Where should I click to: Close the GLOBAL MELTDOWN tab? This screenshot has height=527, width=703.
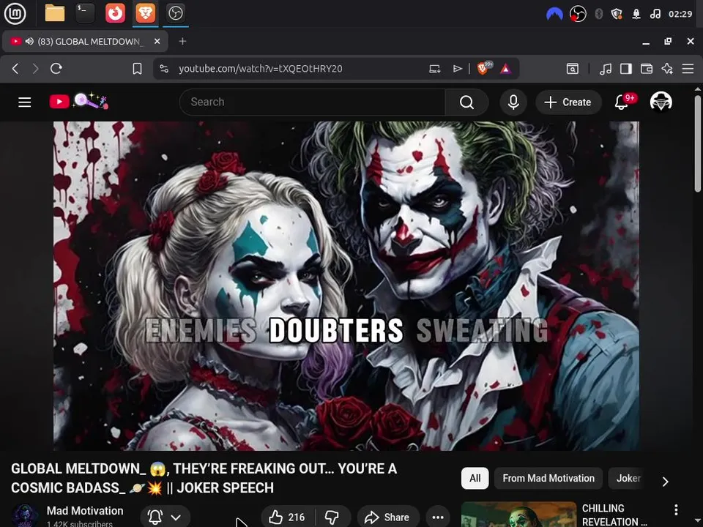coord(157,41)
